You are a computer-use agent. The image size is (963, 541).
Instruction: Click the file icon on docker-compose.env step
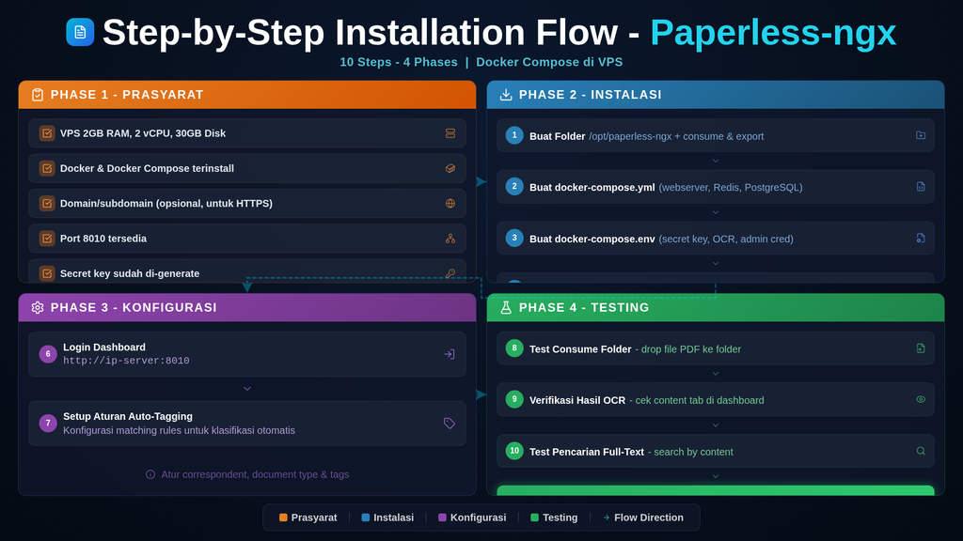[x=920, y=238]
